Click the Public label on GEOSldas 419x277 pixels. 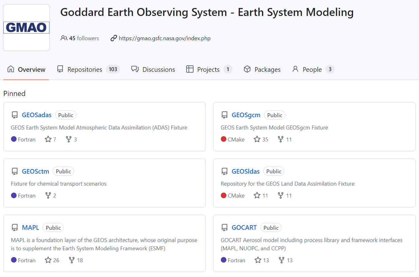[274, 171]
